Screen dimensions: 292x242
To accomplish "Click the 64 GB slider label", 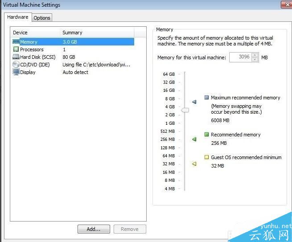I will point(169,74).
